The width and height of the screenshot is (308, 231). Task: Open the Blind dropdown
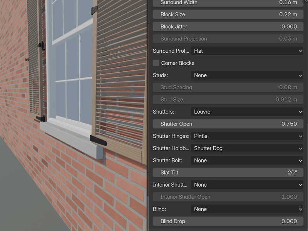247,209
